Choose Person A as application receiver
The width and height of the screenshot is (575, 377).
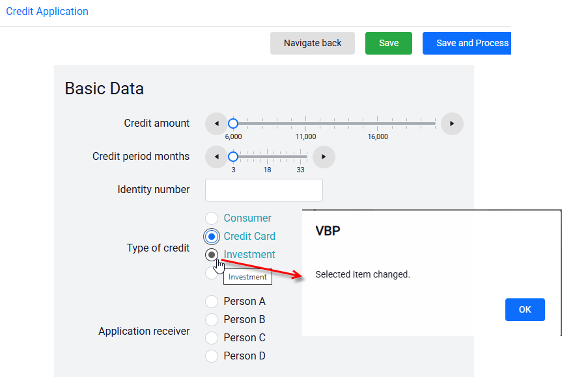[212, 301]
